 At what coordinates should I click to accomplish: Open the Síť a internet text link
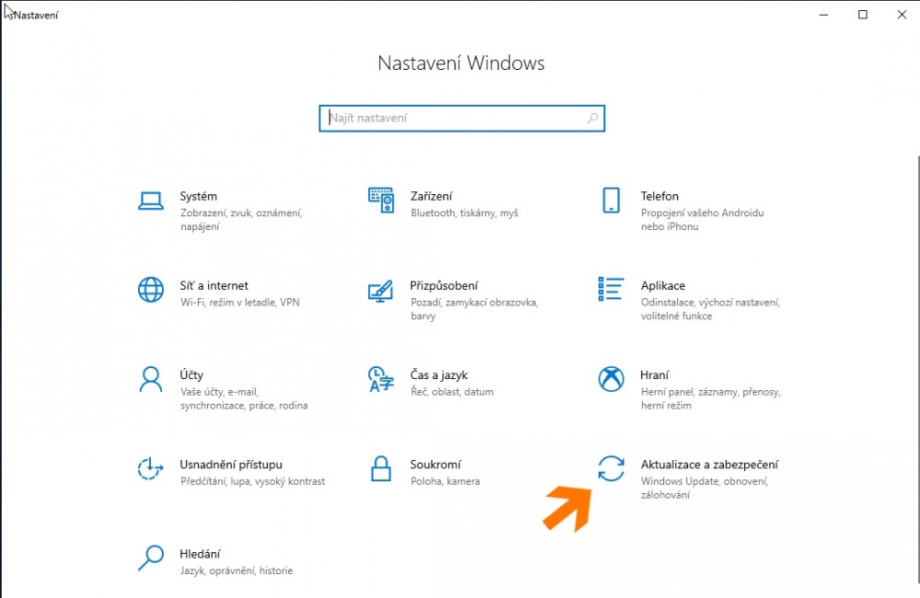point(213,286)
